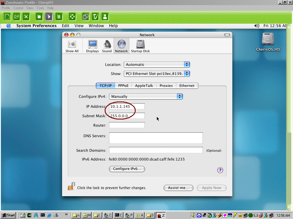Open the Apple menu icon

point(9,26)
